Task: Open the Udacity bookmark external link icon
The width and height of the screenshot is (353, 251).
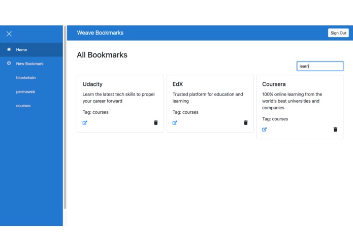Action: coord(85,122)
